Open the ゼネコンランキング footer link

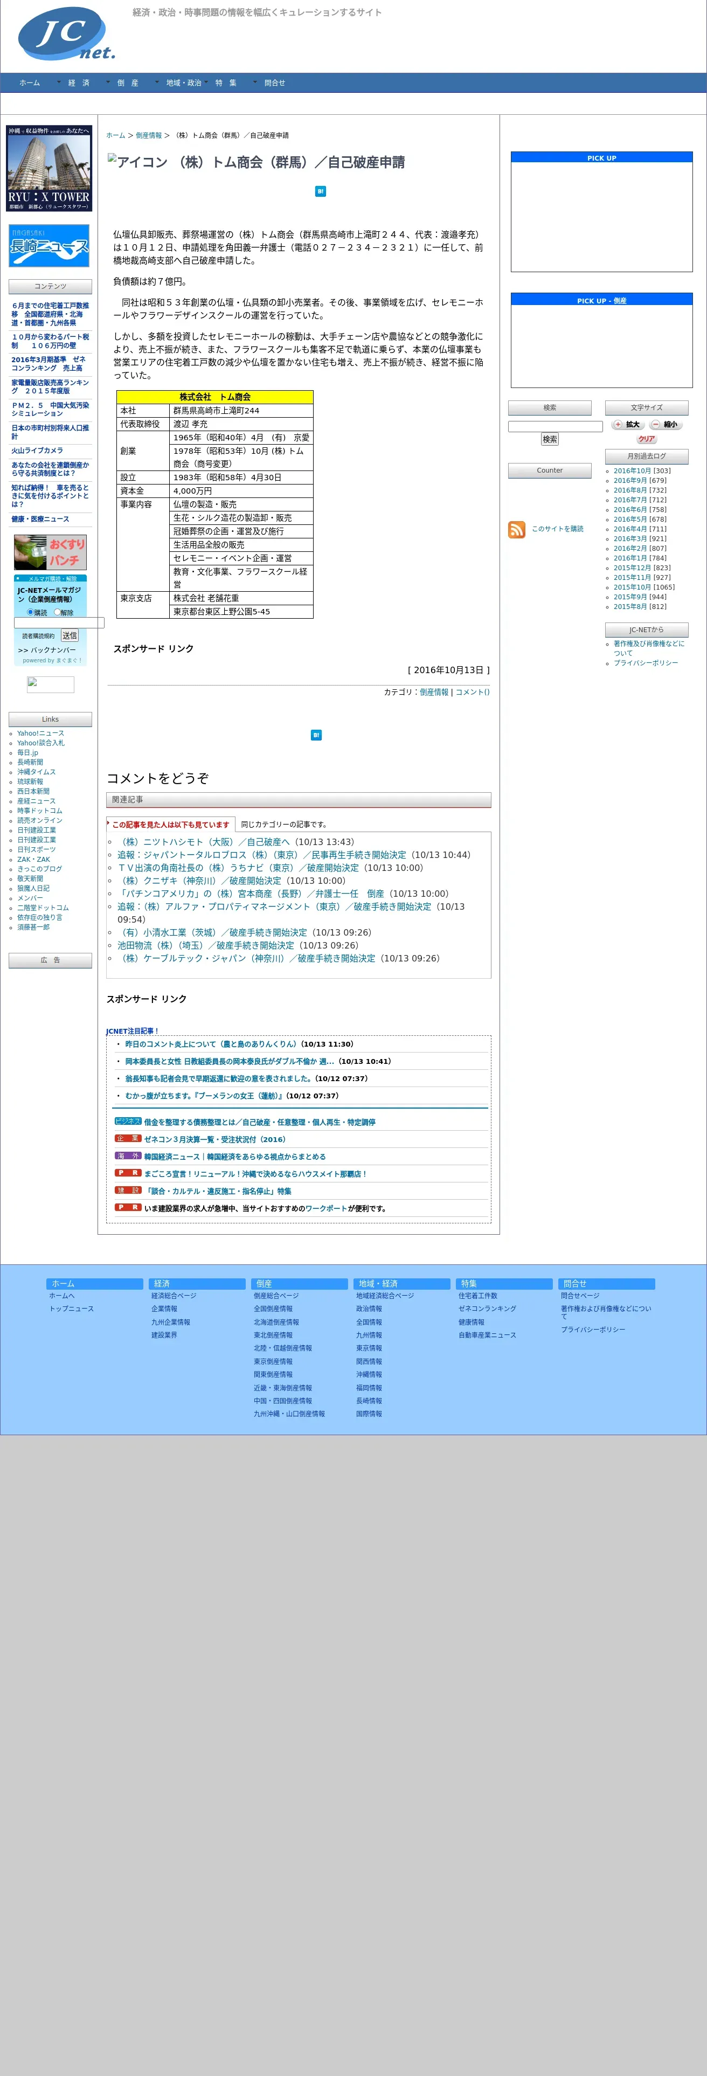pos(487,1309)
